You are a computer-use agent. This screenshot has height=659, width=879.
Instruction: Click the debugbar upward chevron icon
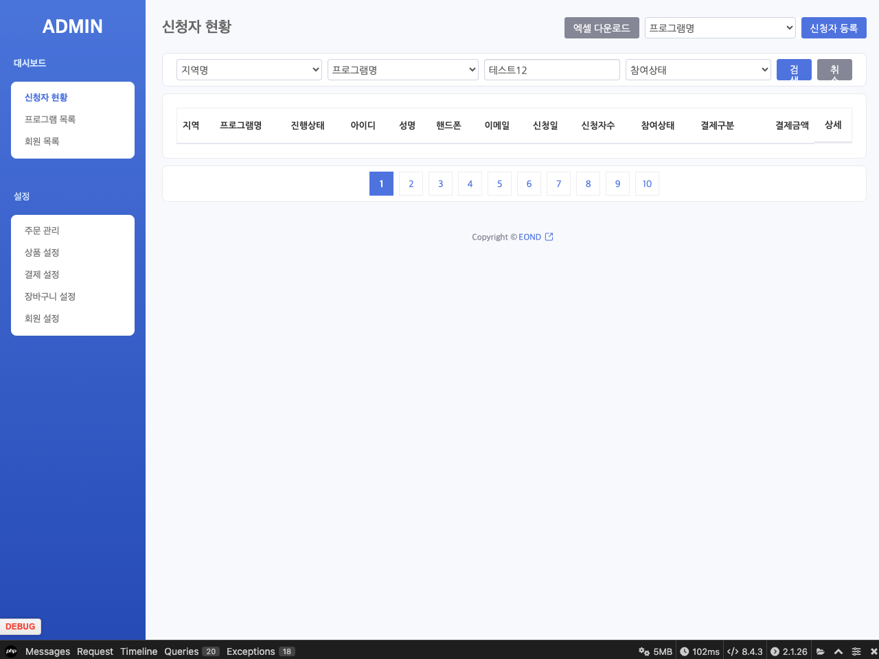click(x=838, y=651)
